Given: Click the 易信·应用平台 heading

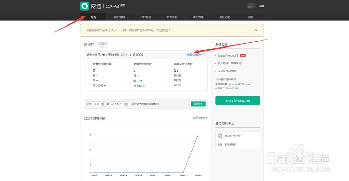Looking at the screenshot, I should (225, 123).
